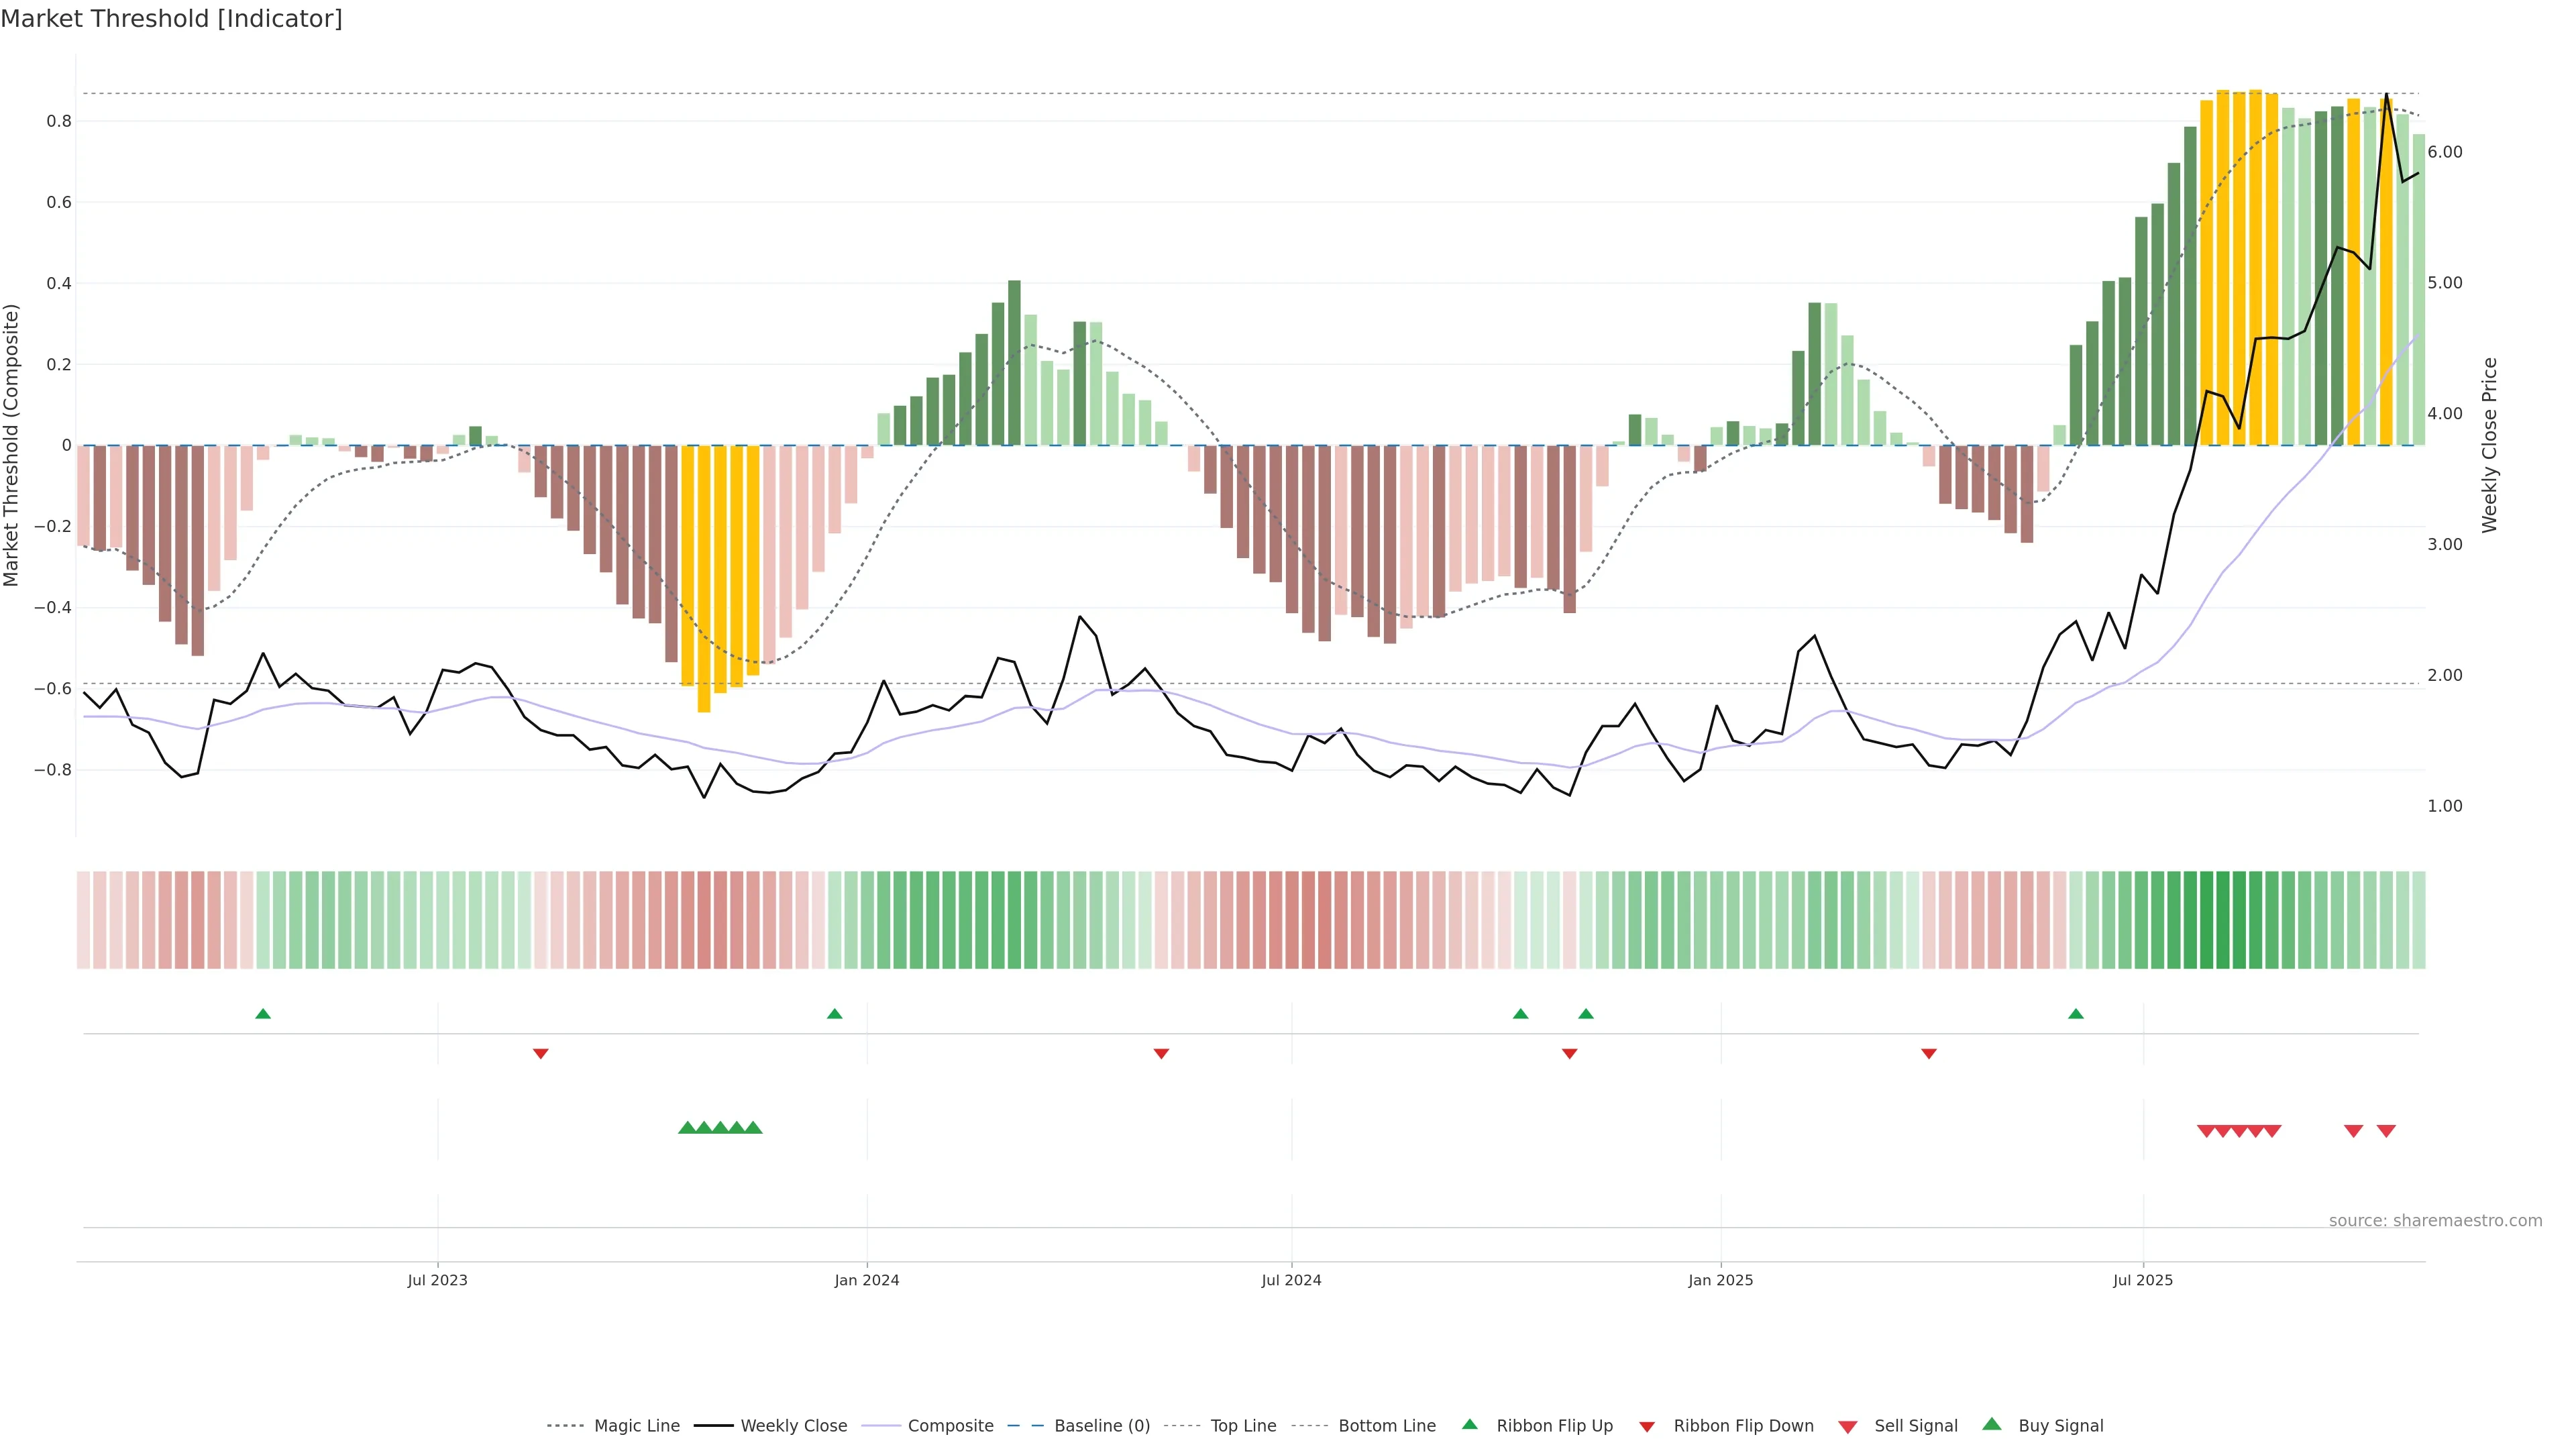Click the leftmost green Ribbon Flip Up triangle marker
2576x1449 pixels.
263,1014
